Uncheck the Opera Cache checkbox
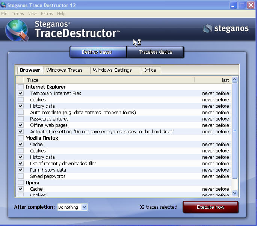The height and width of the screenshot is (226, 257). tap(21, 189)
